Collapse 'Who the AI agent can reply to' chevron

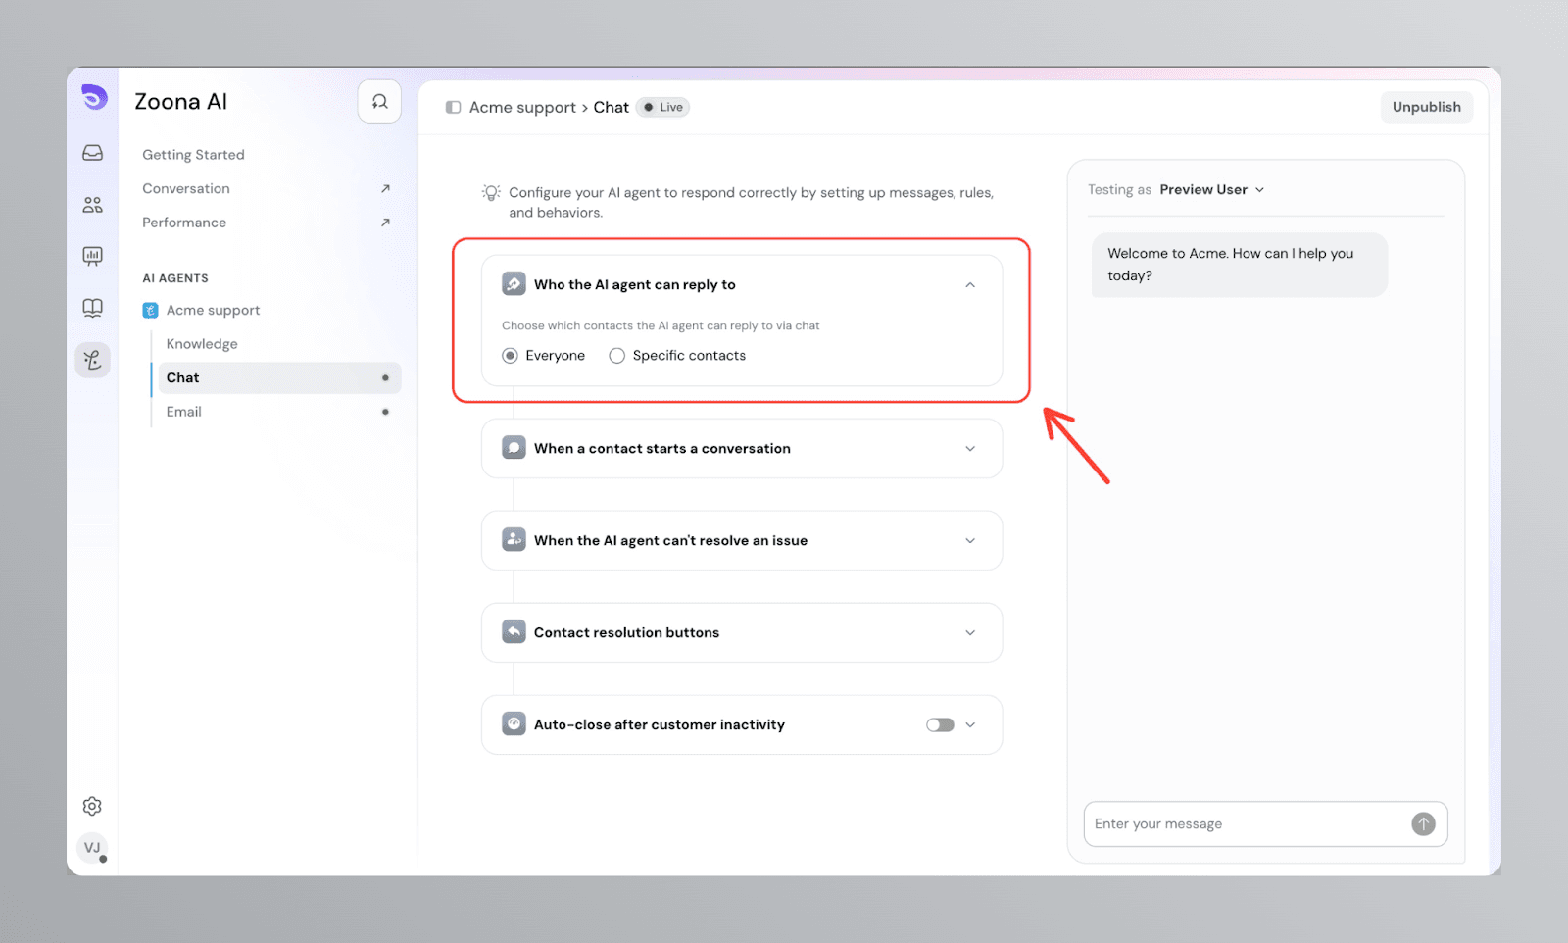[x=970, y=285]
